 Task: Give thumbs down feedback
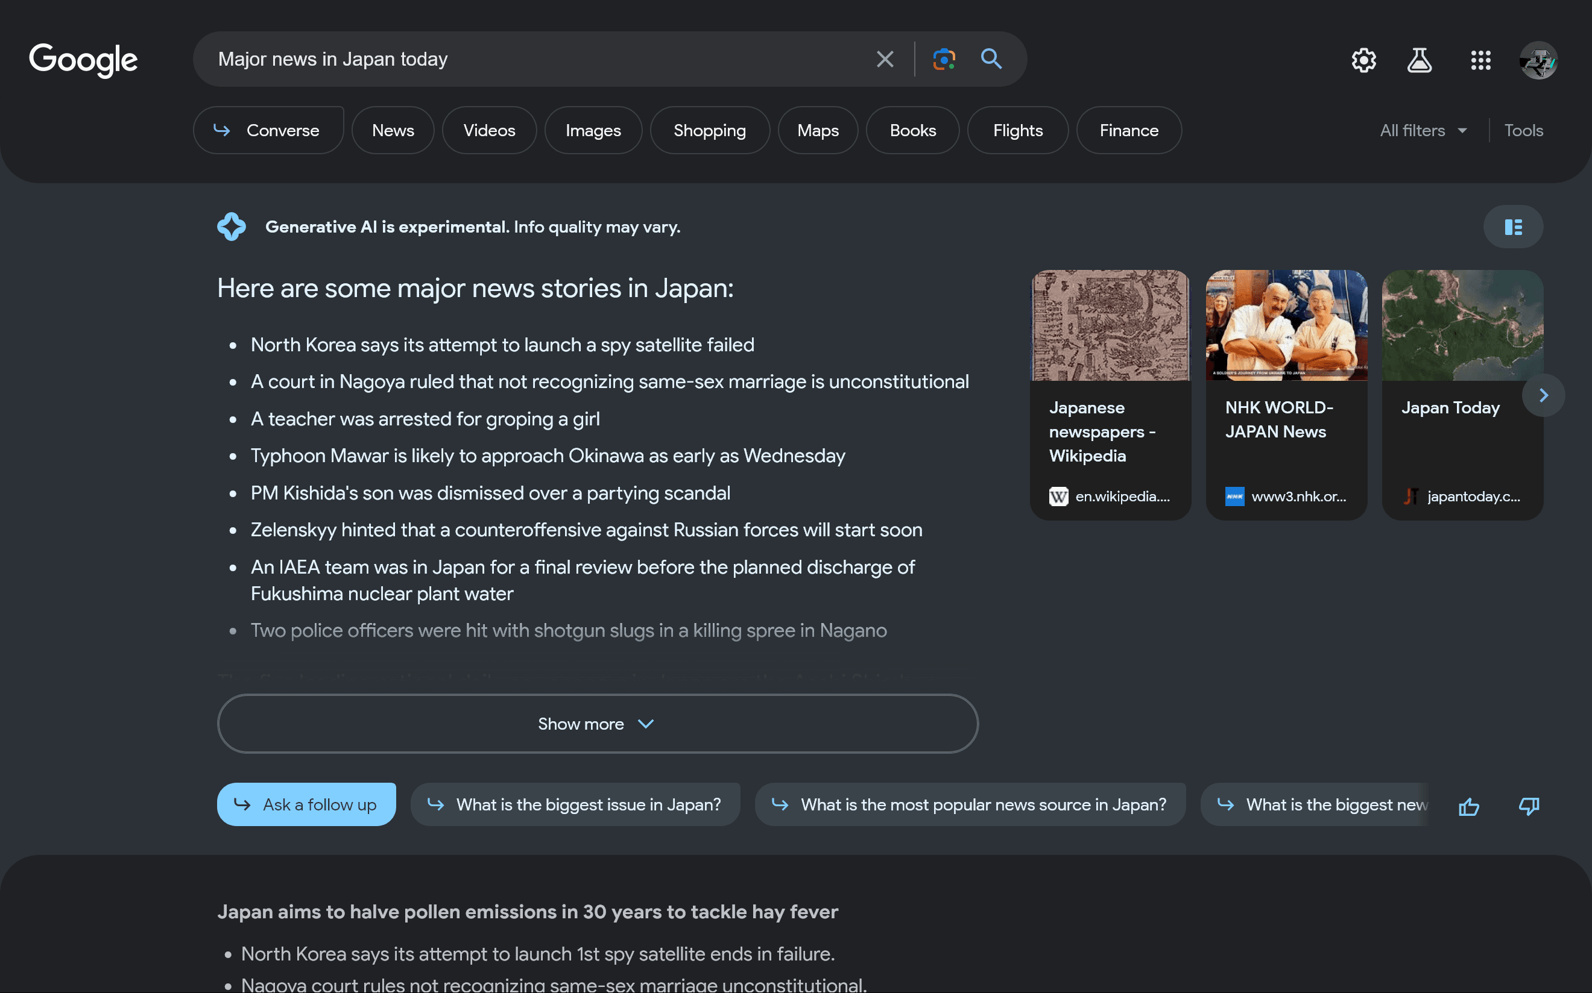1529,806
